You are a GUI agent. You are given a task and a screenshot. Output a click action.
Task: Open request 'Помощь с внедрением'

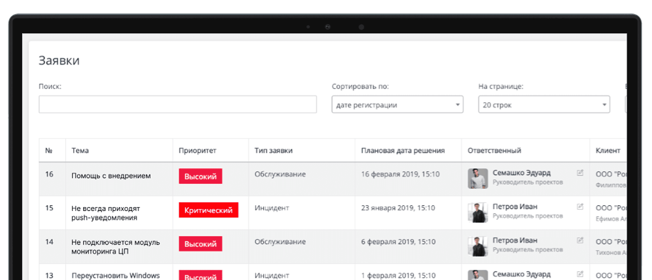pos(111,176)
